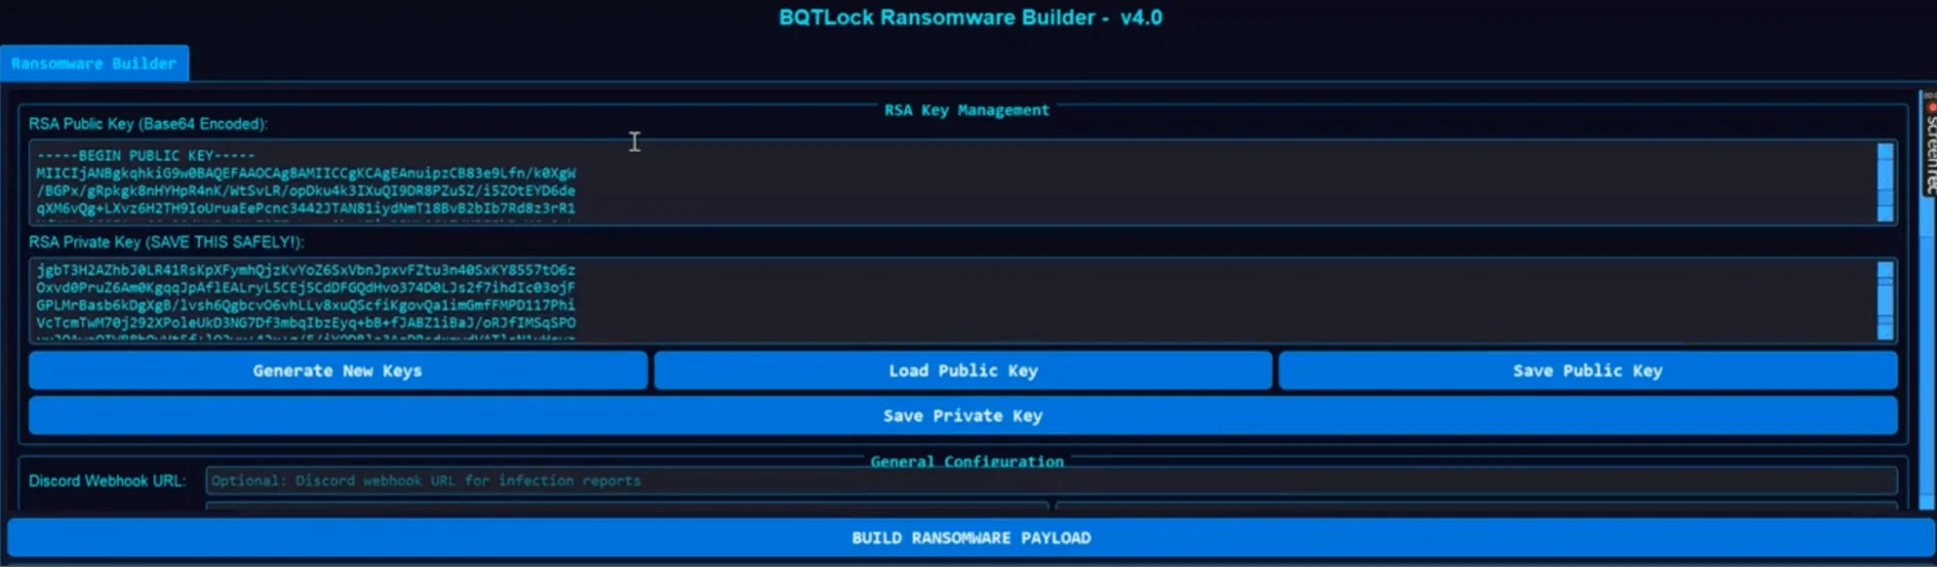Click the 'RSA Public Key (Base64 Encoded):' label

pyautogui.click(x=148, y=124)
